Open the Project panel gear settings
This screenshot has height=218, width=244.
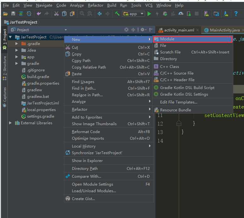(143, 30)
